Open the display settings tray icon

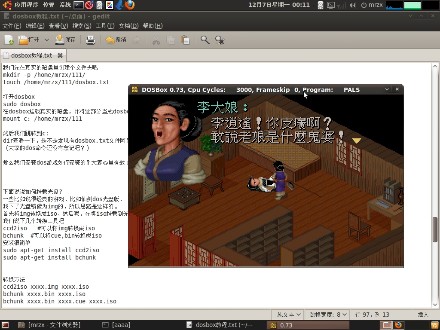coord(331,5)
